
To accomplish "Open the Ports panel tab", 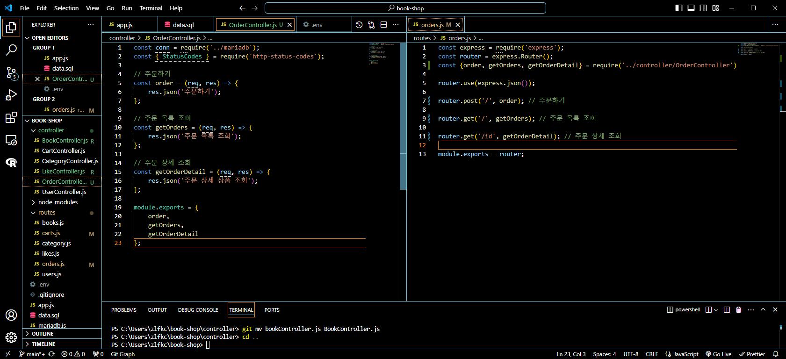I will point(272,310).
